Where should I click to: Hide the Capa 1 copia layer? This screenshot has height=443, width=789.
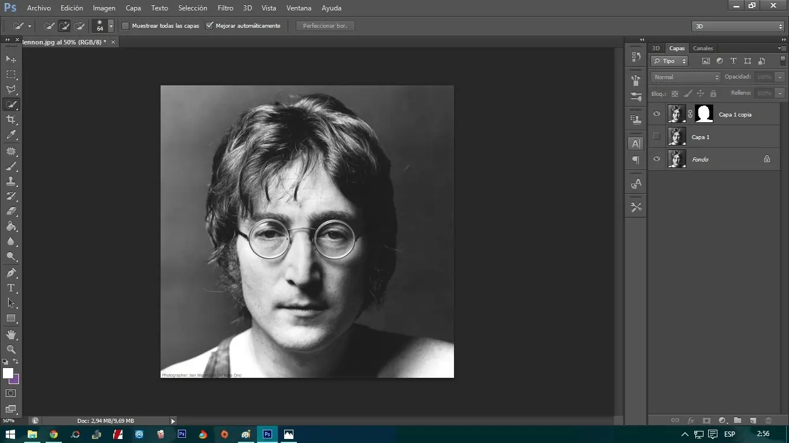(656, 114)
